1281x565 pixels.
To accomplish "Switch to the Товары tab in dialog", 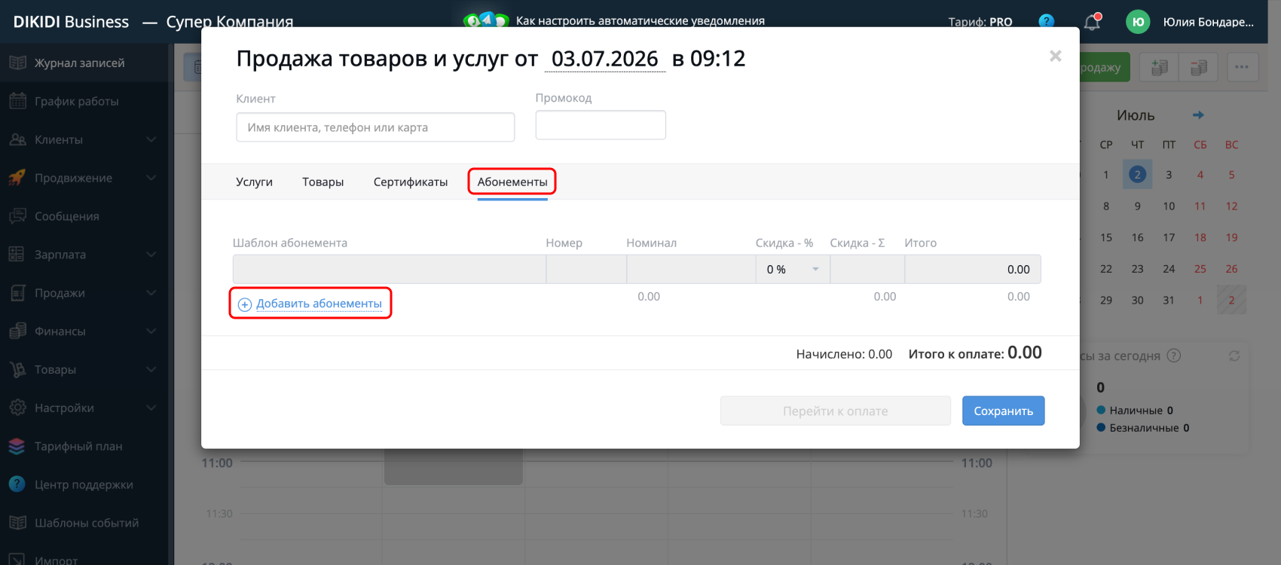I will pyautogui.click(x=323, y=182).
